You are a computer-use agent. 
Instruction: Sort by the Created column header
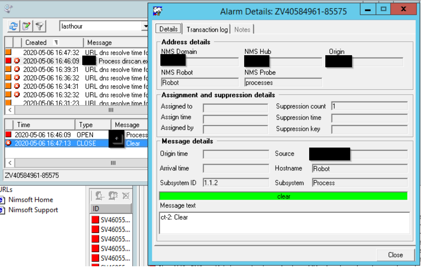(36, 42)
